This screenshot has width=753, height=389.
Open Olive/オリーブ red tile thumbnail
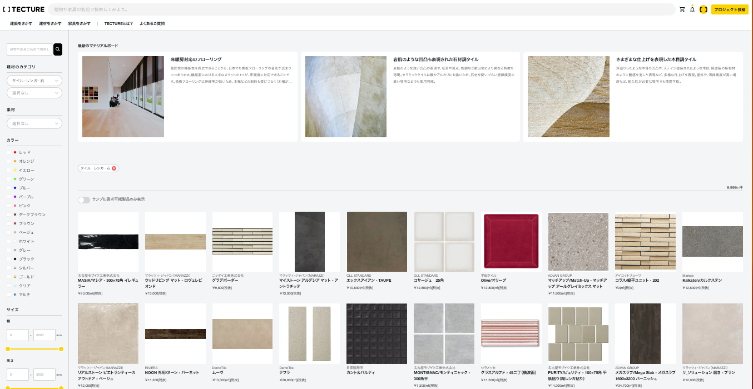pyautogui.click(x=511, y=242)
